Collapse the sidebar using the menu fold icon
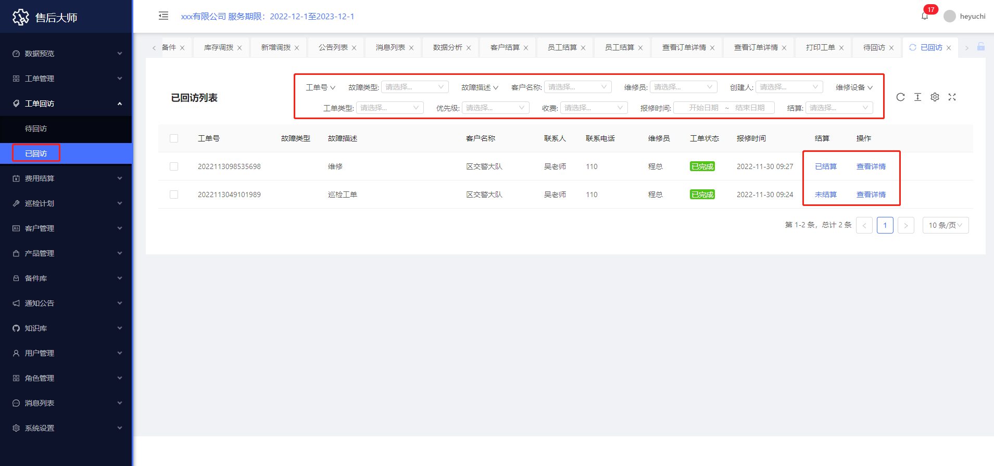This screenshot has height=466, width=994. click(x=163, y=16)
